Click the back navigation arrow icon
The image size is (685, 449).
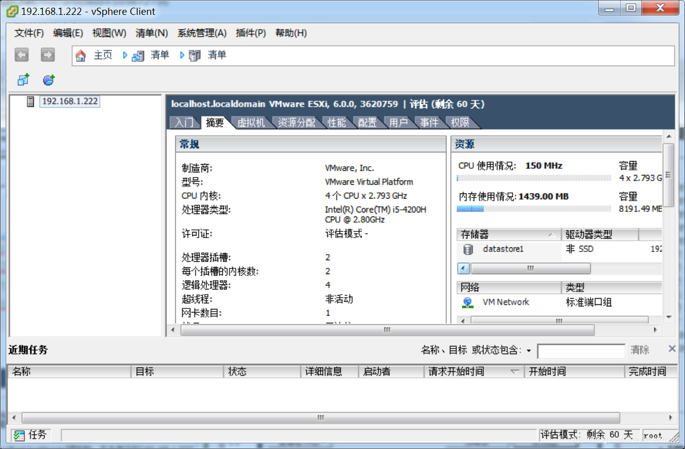(22, 55)
